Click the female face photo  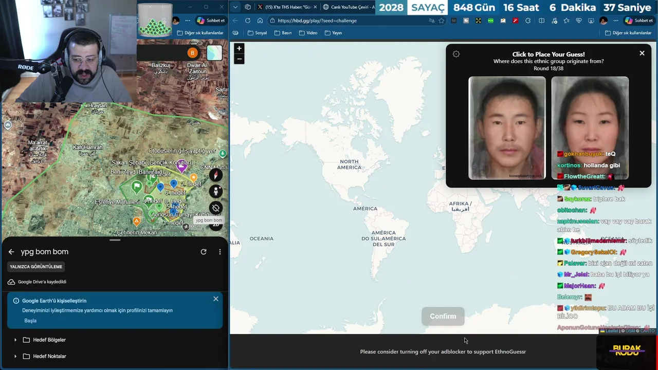(x=590, y=128)
